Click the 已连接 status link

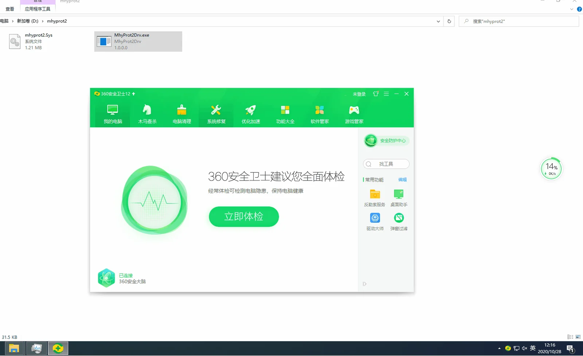(x=126, y=275)
